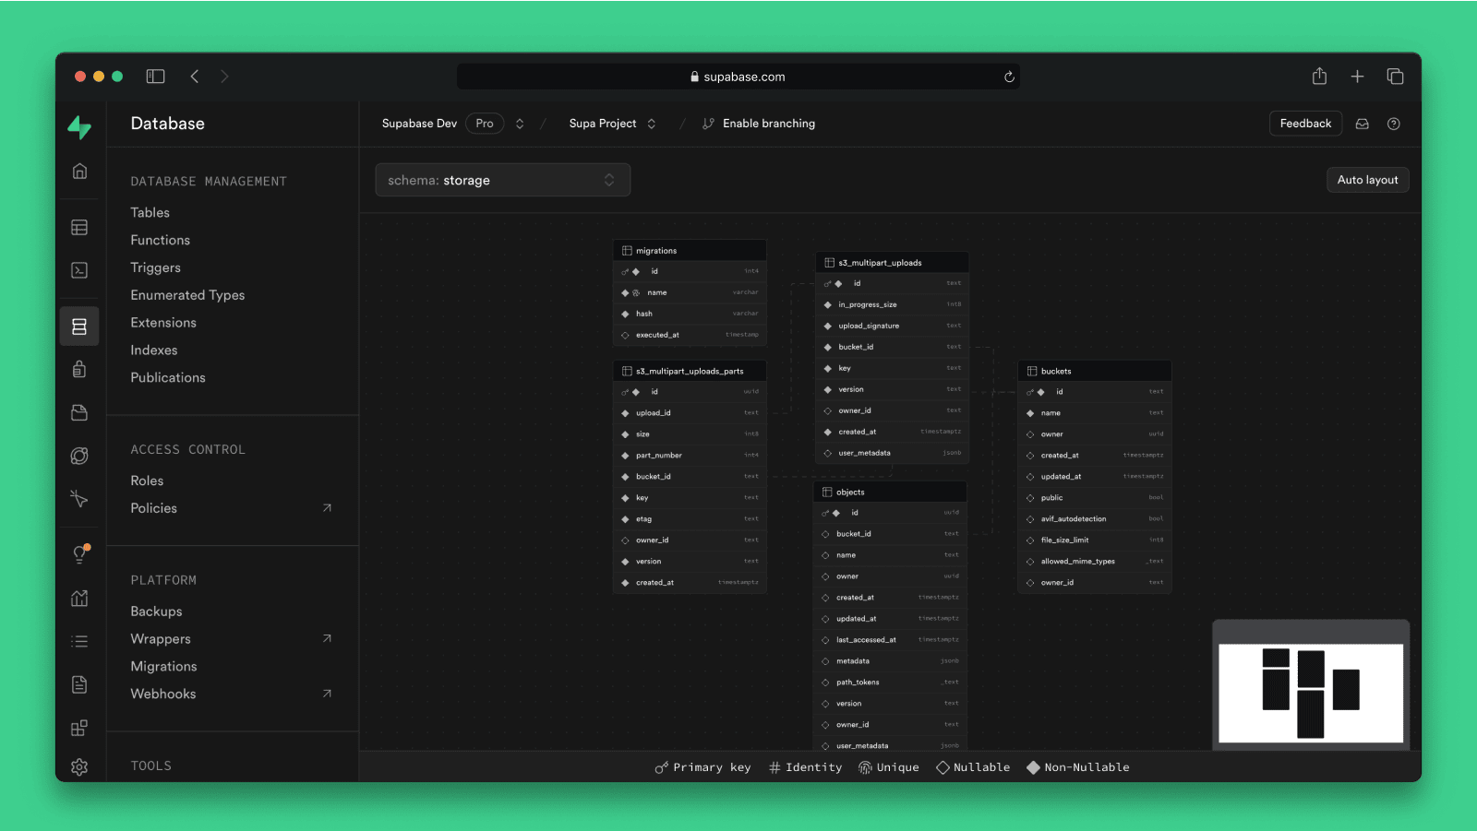The width and height of the screenshot is (1477, 831).
Task: Open the Table Editor icon in sidebar
Action: [79, 228]
